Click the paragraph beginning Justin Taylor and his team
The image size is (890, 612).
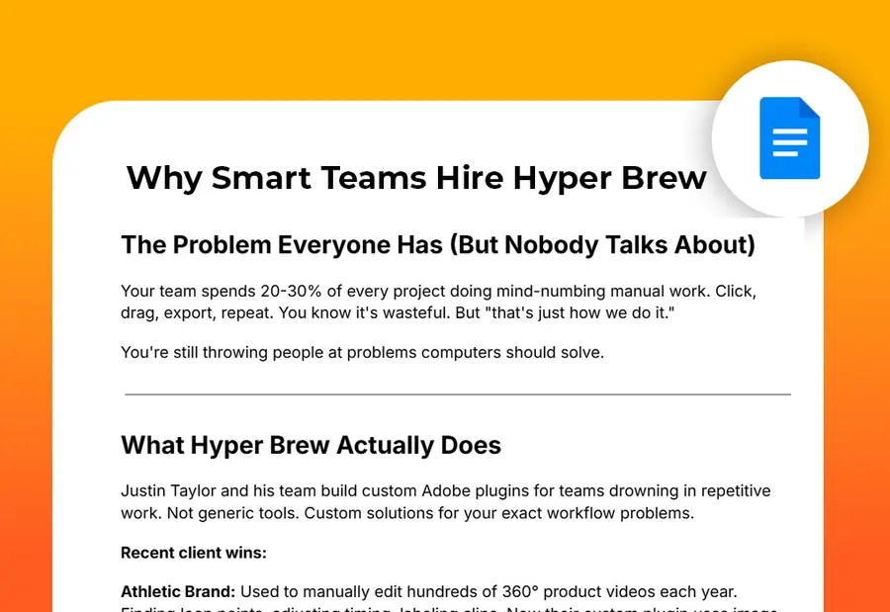(446, 502)
